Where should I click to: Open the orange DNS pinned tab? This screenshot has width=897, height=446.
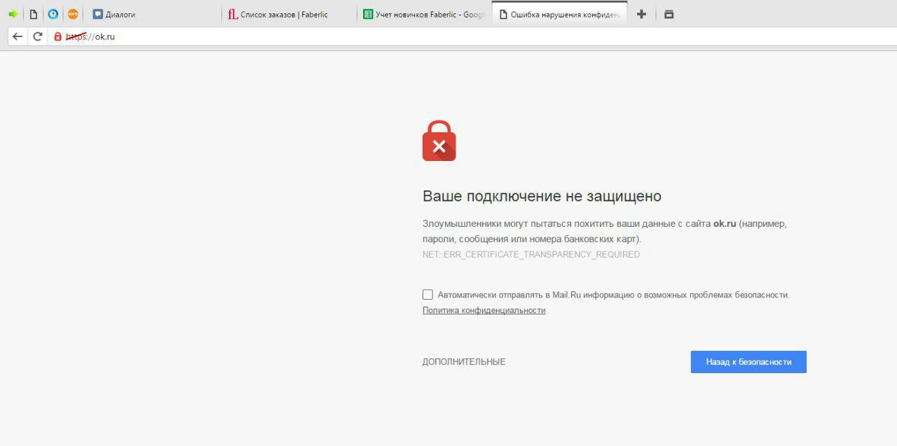73,14
